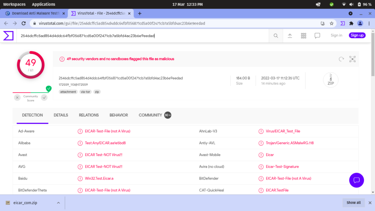Open a new browser tab
This screenshot has width=375, height=211.
click(x=140, y=14)
